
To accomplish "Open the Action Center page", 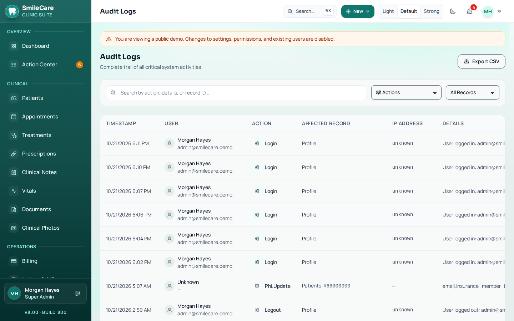I will point(46,65).
